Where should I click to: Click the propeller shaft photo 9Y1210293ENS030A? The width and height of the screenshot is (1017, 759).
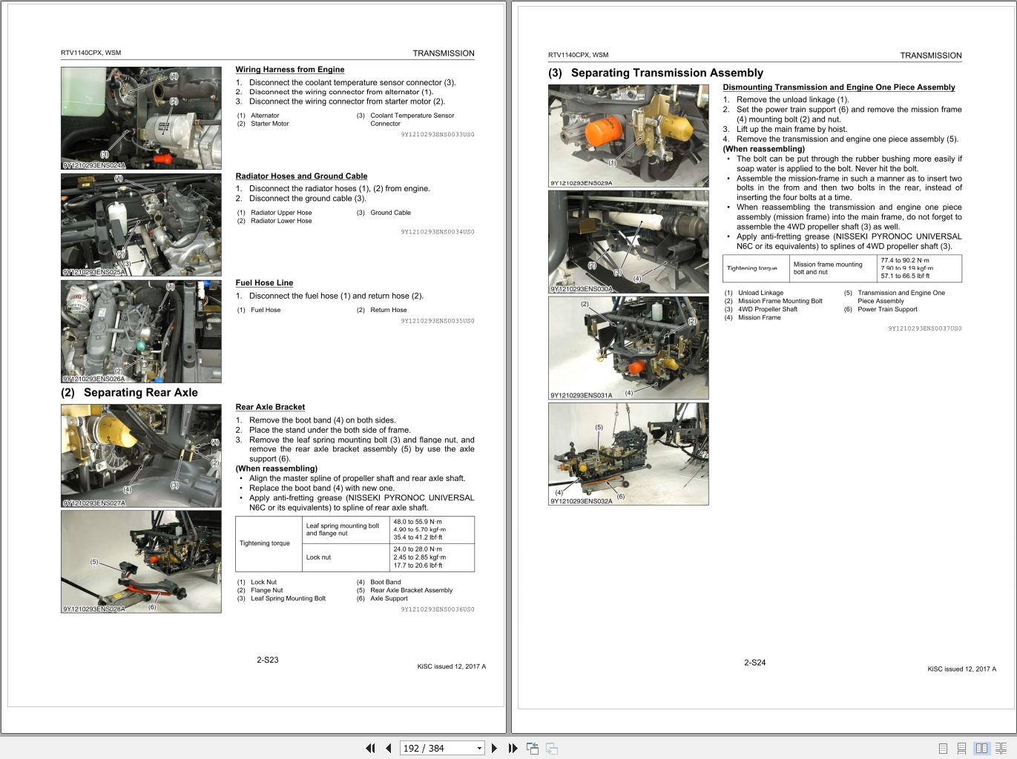tap(628, 242)
